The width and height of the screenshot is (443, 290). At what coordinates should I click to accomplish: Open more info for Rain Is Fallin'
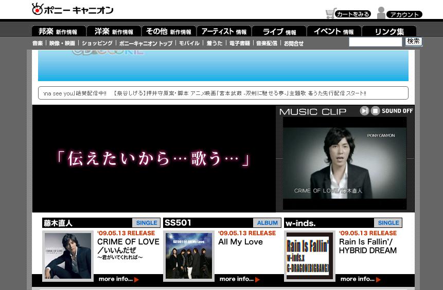(361, 279)
